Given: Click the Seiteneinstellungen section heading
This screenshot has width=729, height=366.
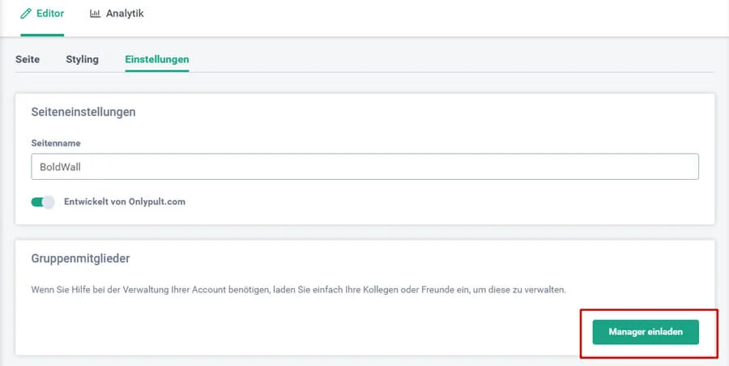Looking at the screenshot, I should 83,112.
